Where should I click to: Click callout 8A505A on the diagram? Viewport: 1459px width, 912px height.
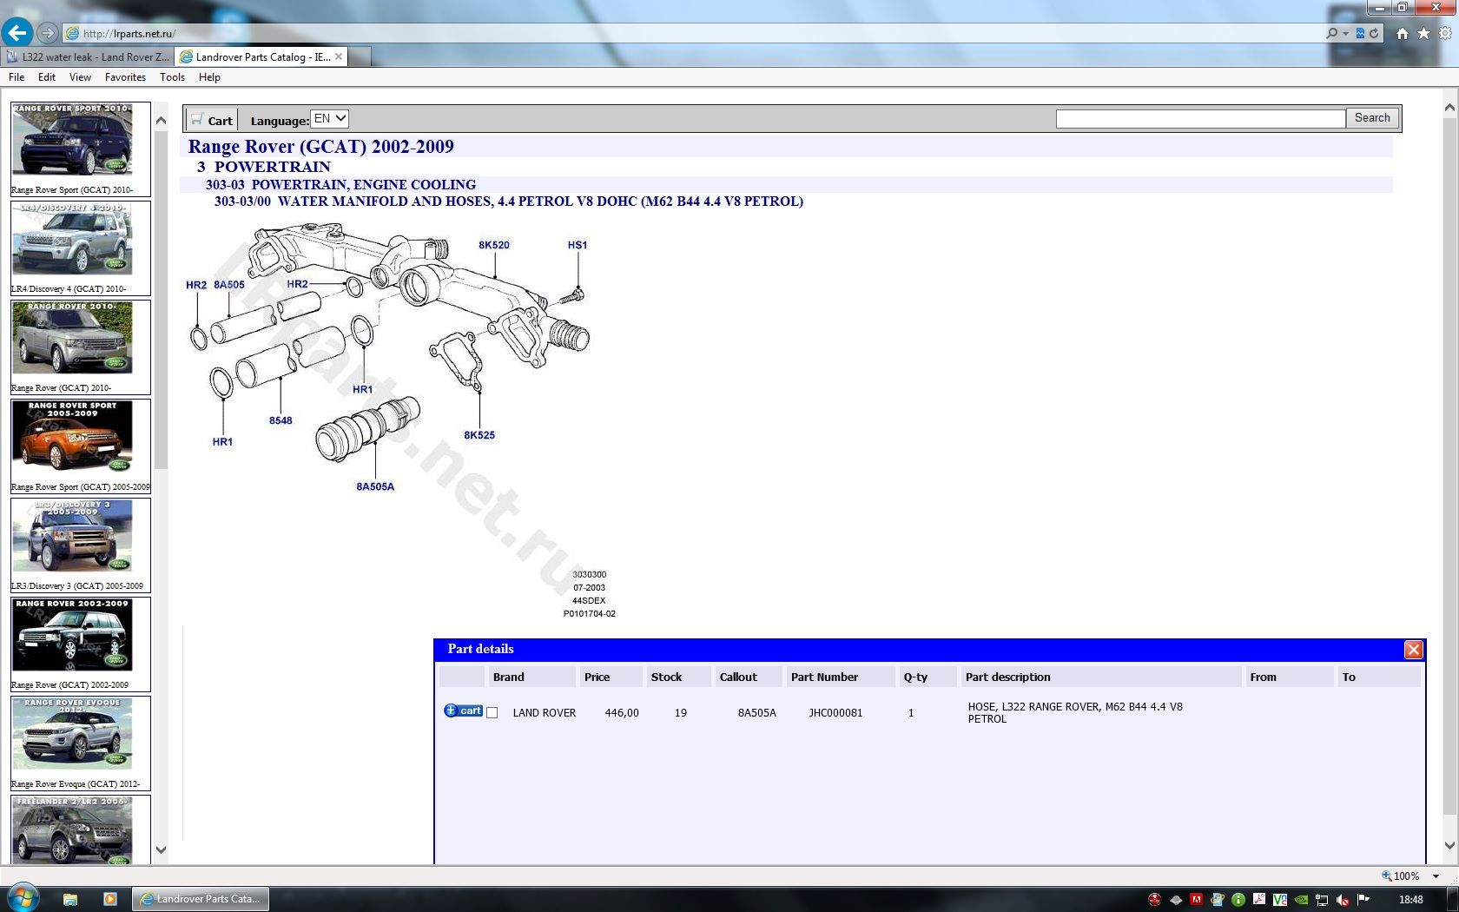pyautogui.click(x=375, y=486)
